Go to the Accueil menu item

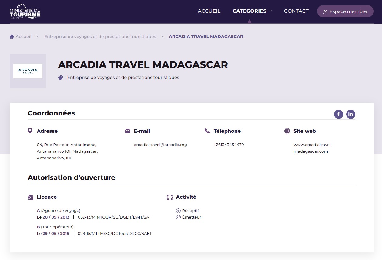coord(209,11)
